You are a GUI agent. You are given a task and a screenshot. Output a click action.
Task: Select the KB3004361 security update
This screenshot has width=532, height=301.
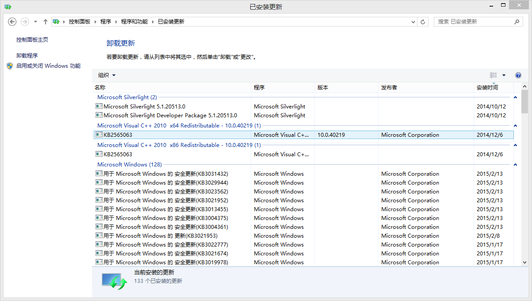point(304,227)
